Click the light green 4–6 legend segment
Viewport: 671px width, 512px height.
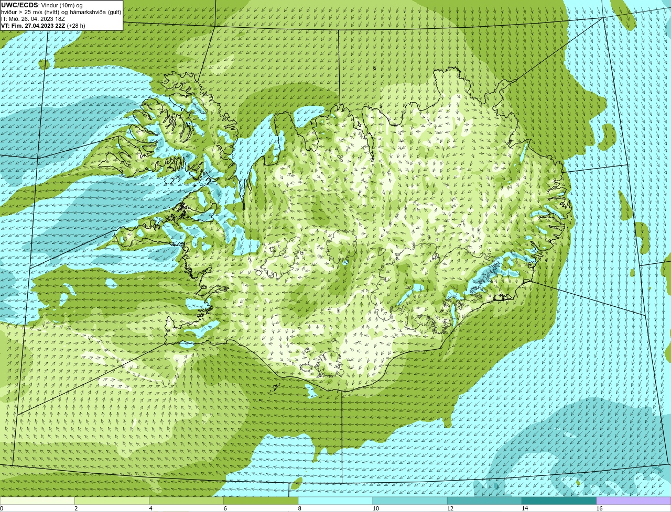click(186, 501)
